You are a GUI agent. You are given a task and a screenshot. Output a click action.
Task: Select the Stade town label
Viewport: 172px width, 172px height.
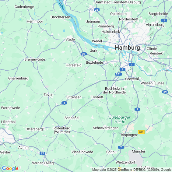point(70,39)
